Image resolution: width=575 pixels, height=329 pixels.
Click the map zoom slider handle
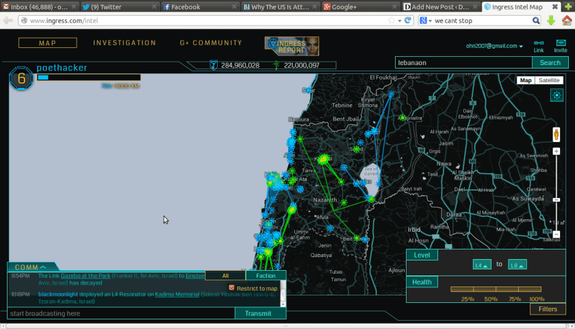click(x=557, y=199)
